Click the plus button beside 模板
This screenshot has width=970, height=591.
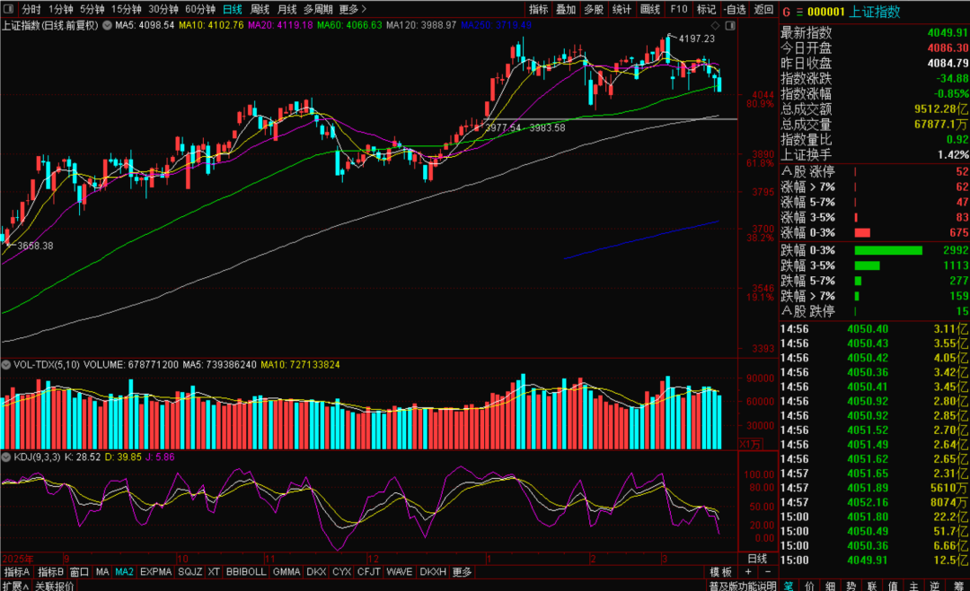(749, 572)
